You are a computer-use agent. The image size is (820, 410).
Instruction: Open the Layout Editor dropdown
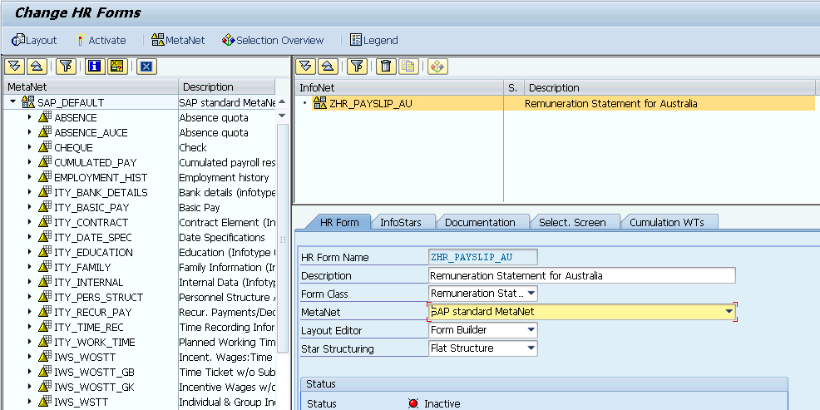tap(531, 330)
